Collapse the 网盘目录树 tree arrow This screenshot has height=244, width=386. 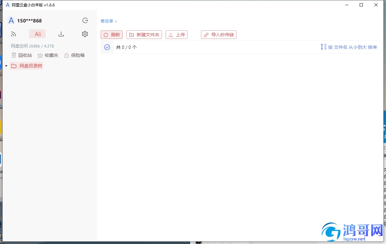[6, 66]
